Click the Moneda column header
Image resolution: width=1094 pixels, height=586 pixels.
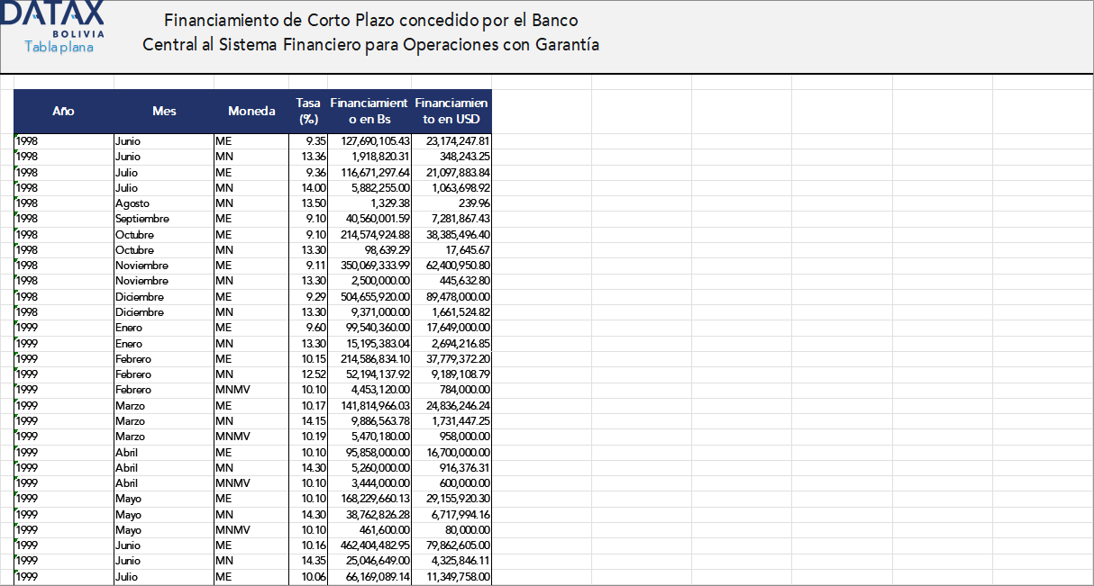pyautogui.click(x=251, y=111)
